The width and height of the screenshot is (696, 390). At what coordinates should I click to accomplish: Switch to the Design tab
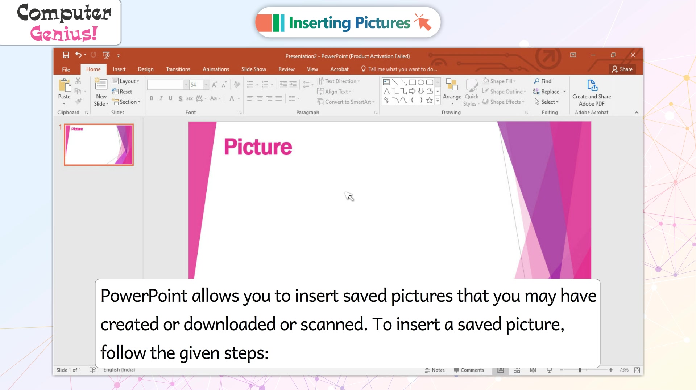click(146, 69)
